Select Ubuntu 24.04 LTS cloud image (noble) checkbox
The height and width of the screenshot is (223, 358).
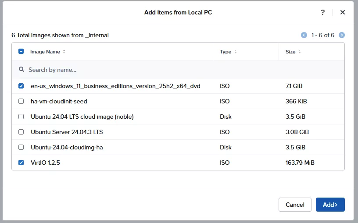coord(21,117)
